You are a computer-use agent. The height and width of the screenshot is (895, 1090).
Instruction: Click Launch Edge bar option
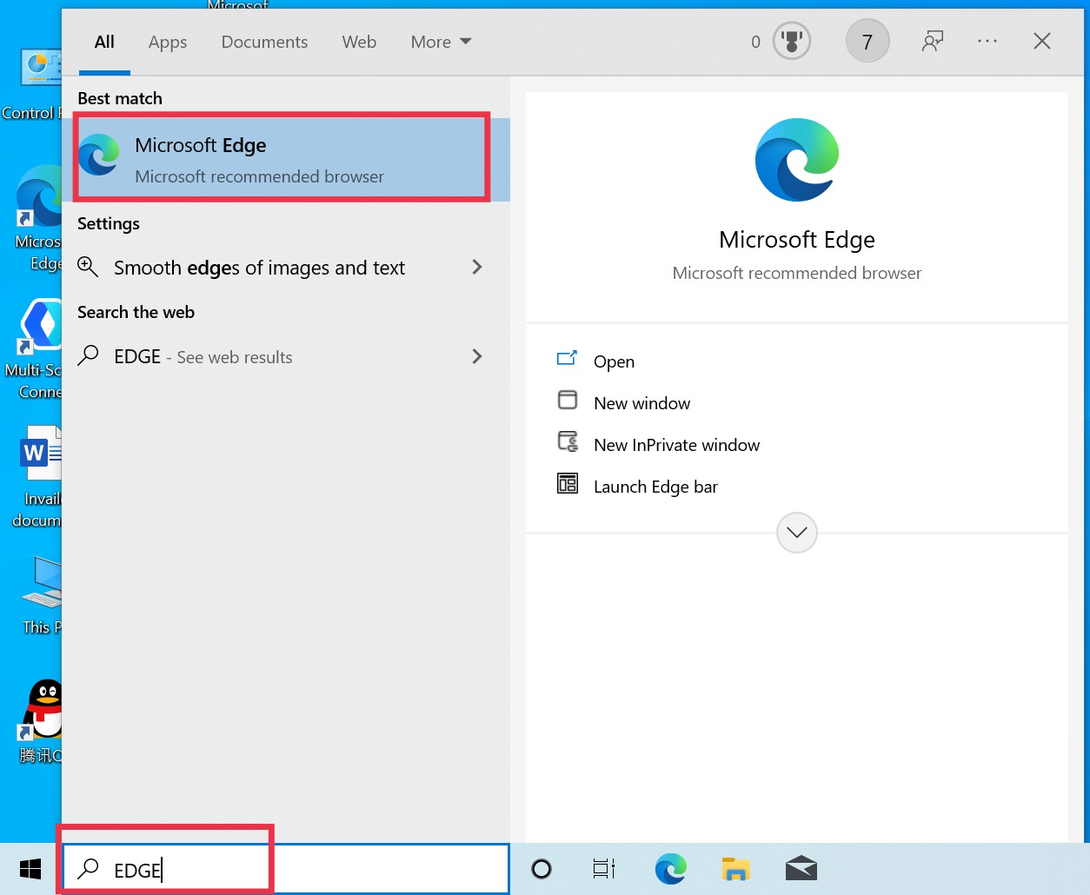pyautogui.click(x=655, y=487)
